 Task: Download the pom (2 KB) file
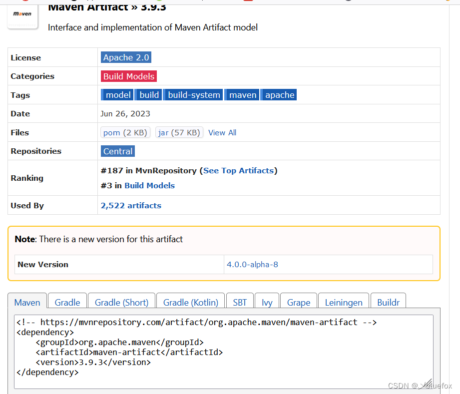(x=125, y=133)
